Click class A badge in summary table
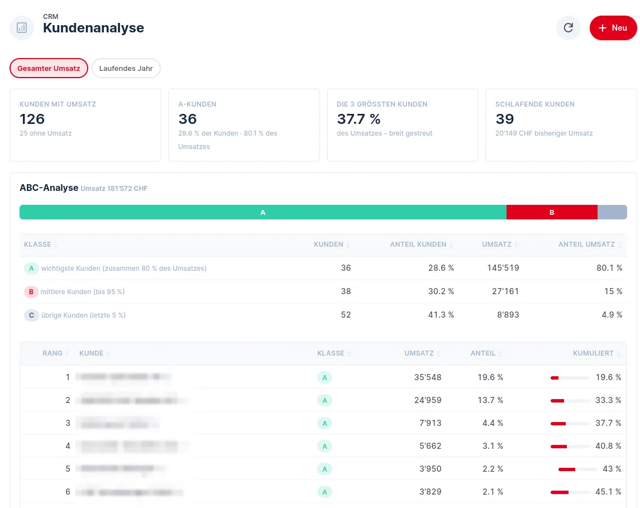 tap(31, 269)
